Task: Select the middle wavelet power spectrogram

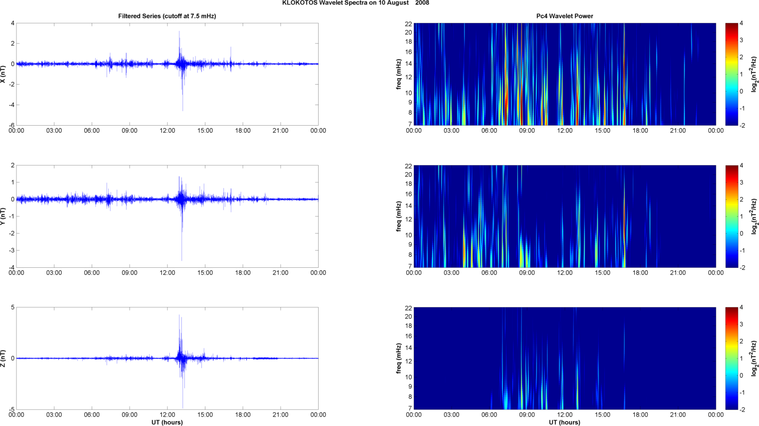Action: pos(565,216)
